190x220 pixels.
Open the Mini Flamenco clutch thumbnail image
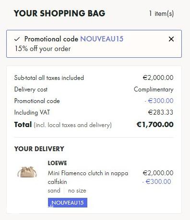[27, 172]
